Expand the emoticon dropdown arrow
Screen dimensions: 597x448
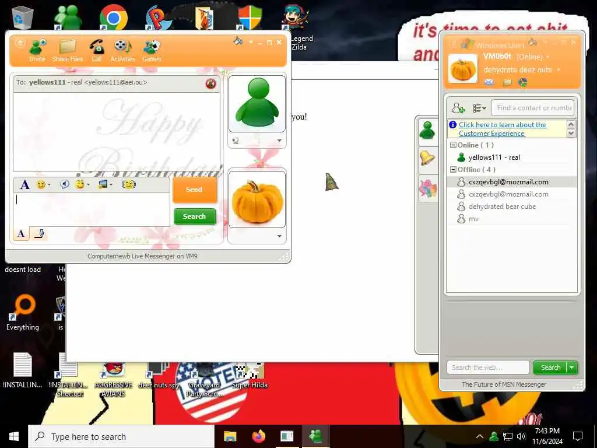point(49,185)
